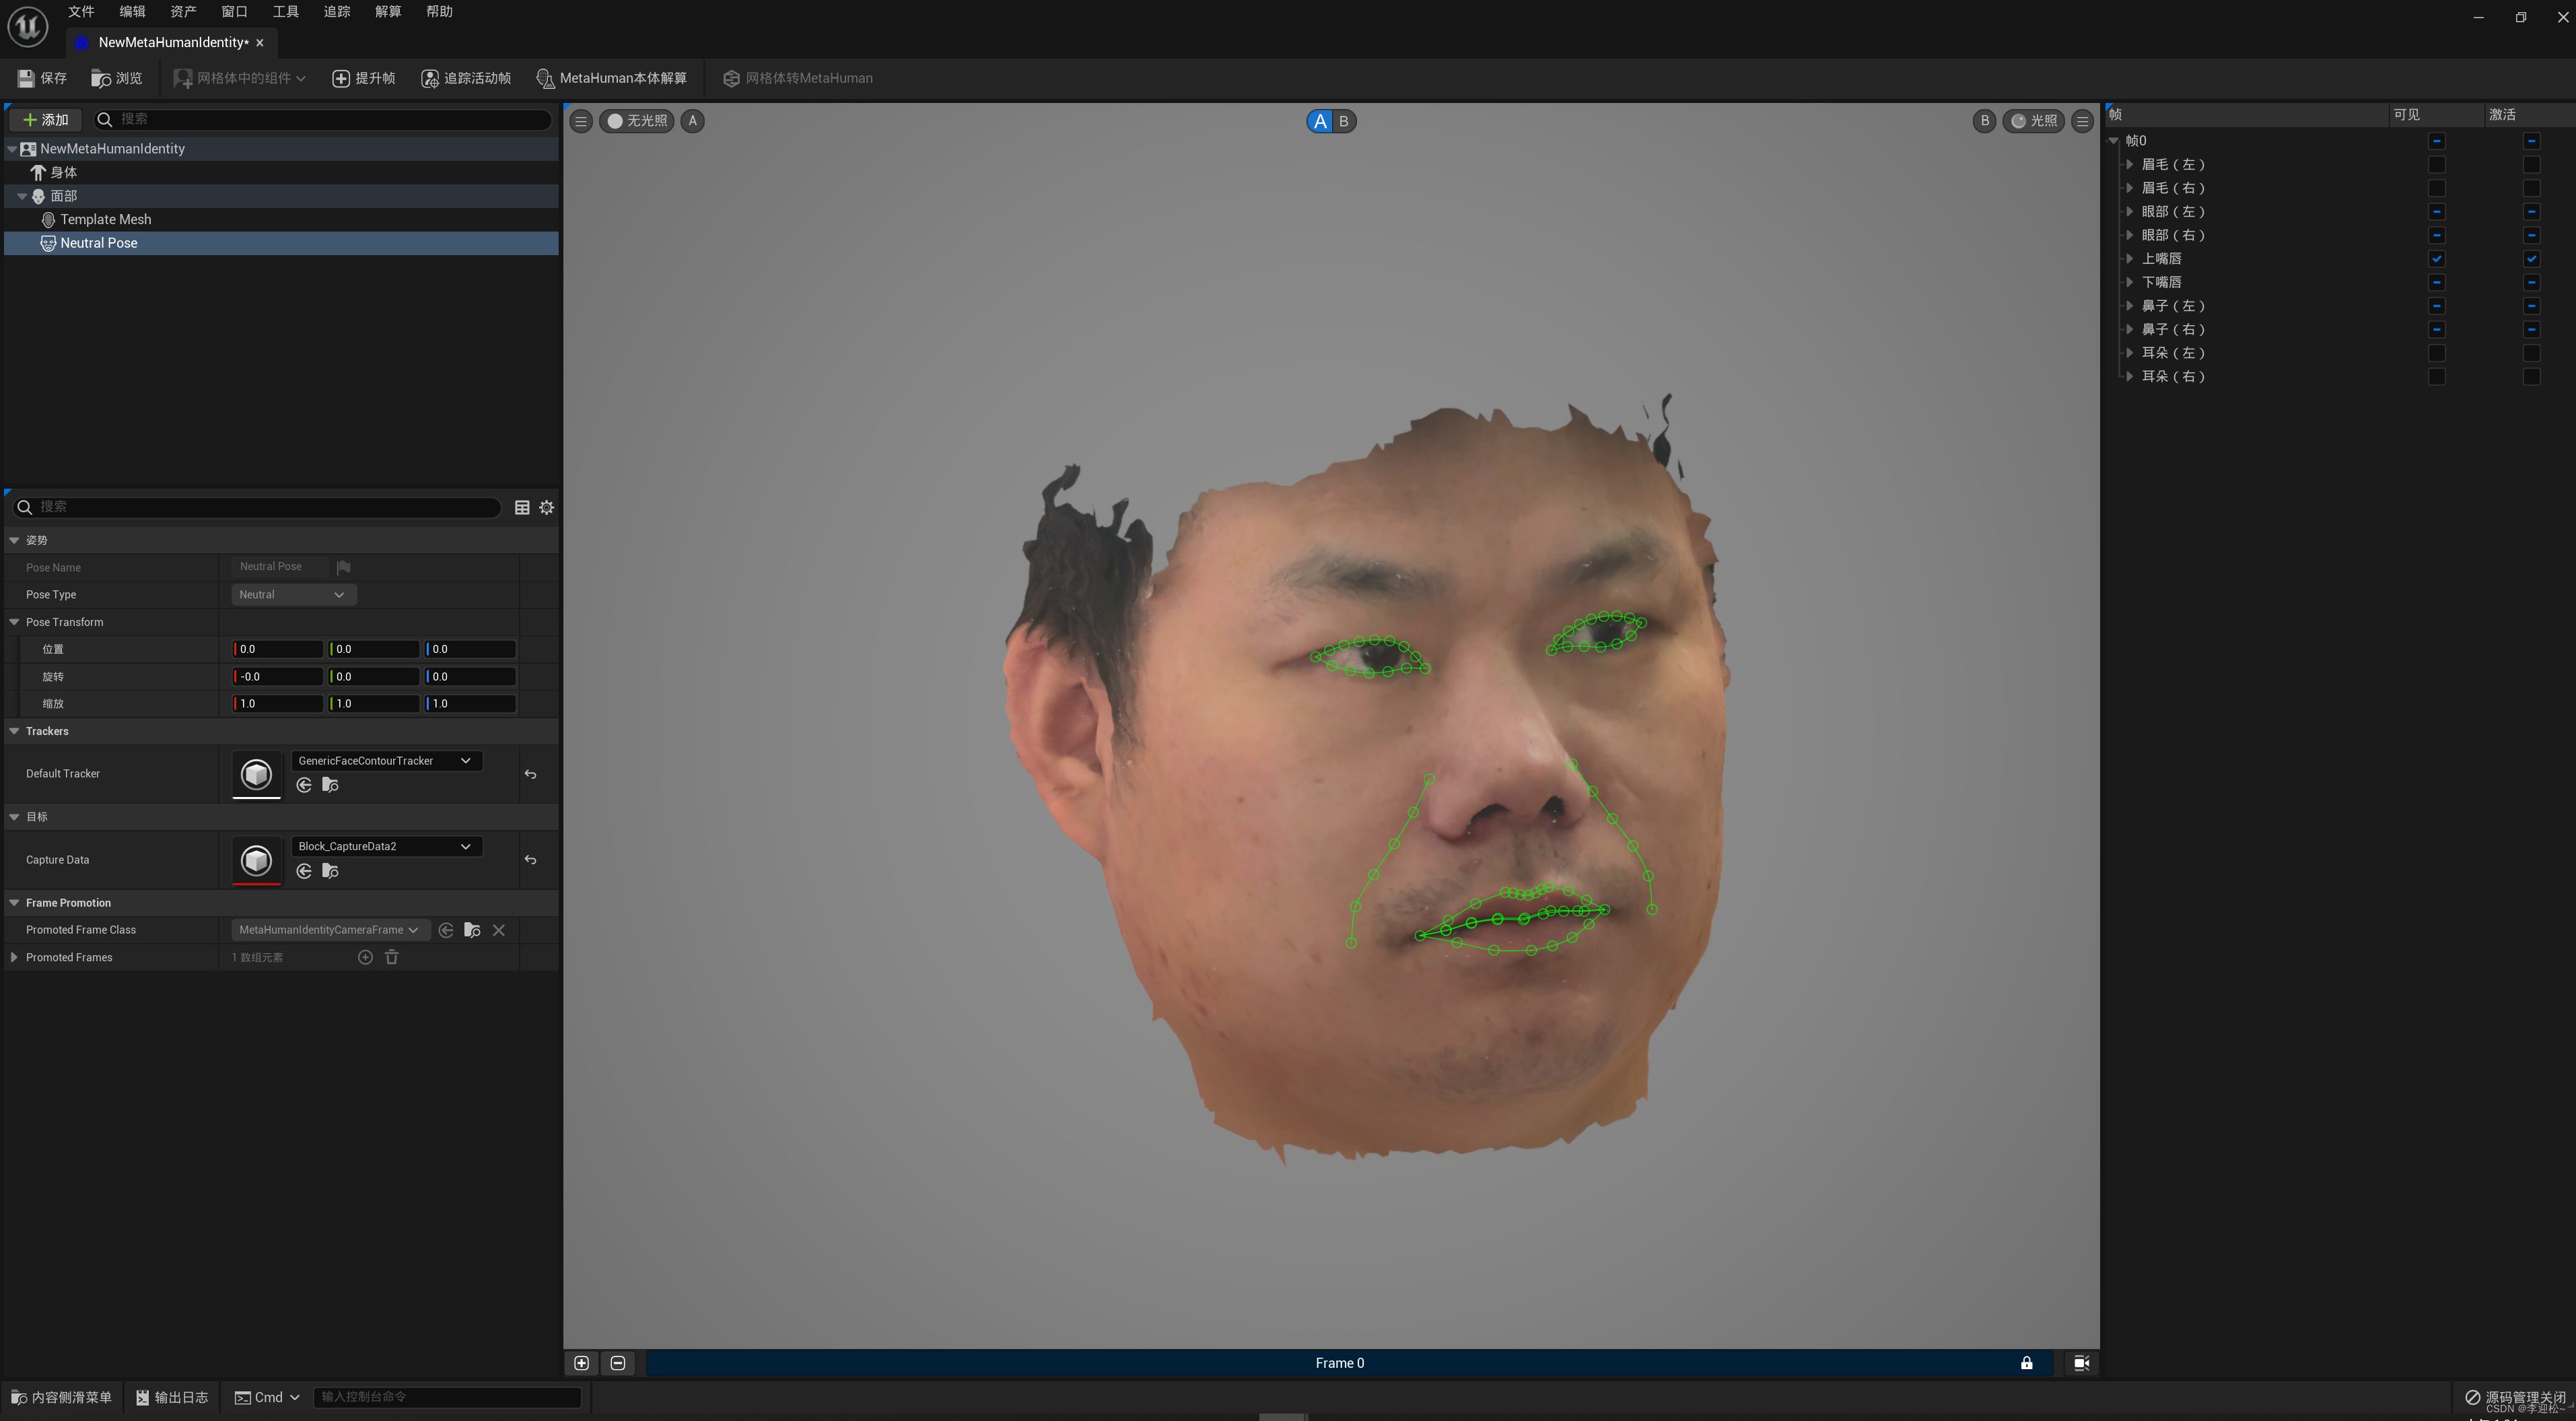Expand the Promoted Frames array
This screenshot has height=1421, width=2576.
(x=14, y=958)
